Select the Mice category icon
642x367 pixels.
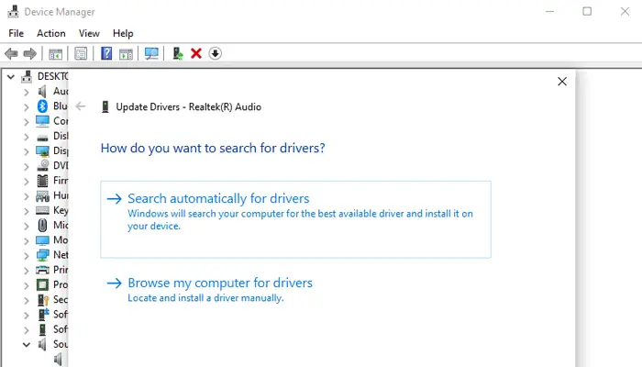pyautogui.click(x=42, y=226)
